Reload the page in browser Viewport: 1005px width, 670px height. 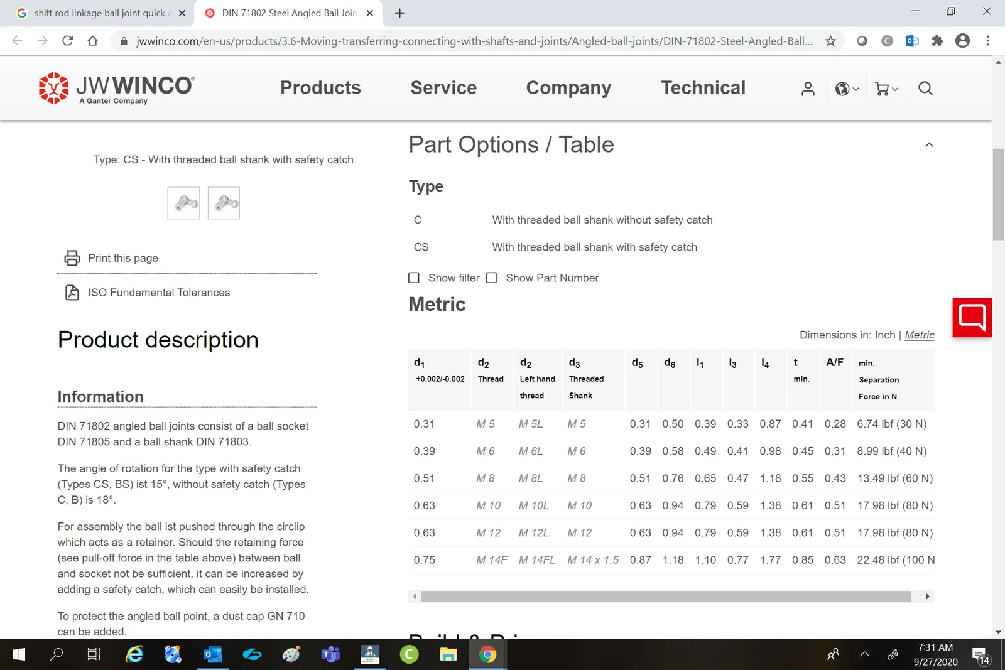pos(68,41)
